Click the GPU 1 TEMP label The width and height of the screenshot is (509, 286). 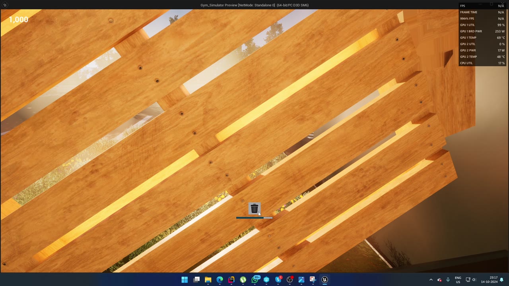[468, 38]
